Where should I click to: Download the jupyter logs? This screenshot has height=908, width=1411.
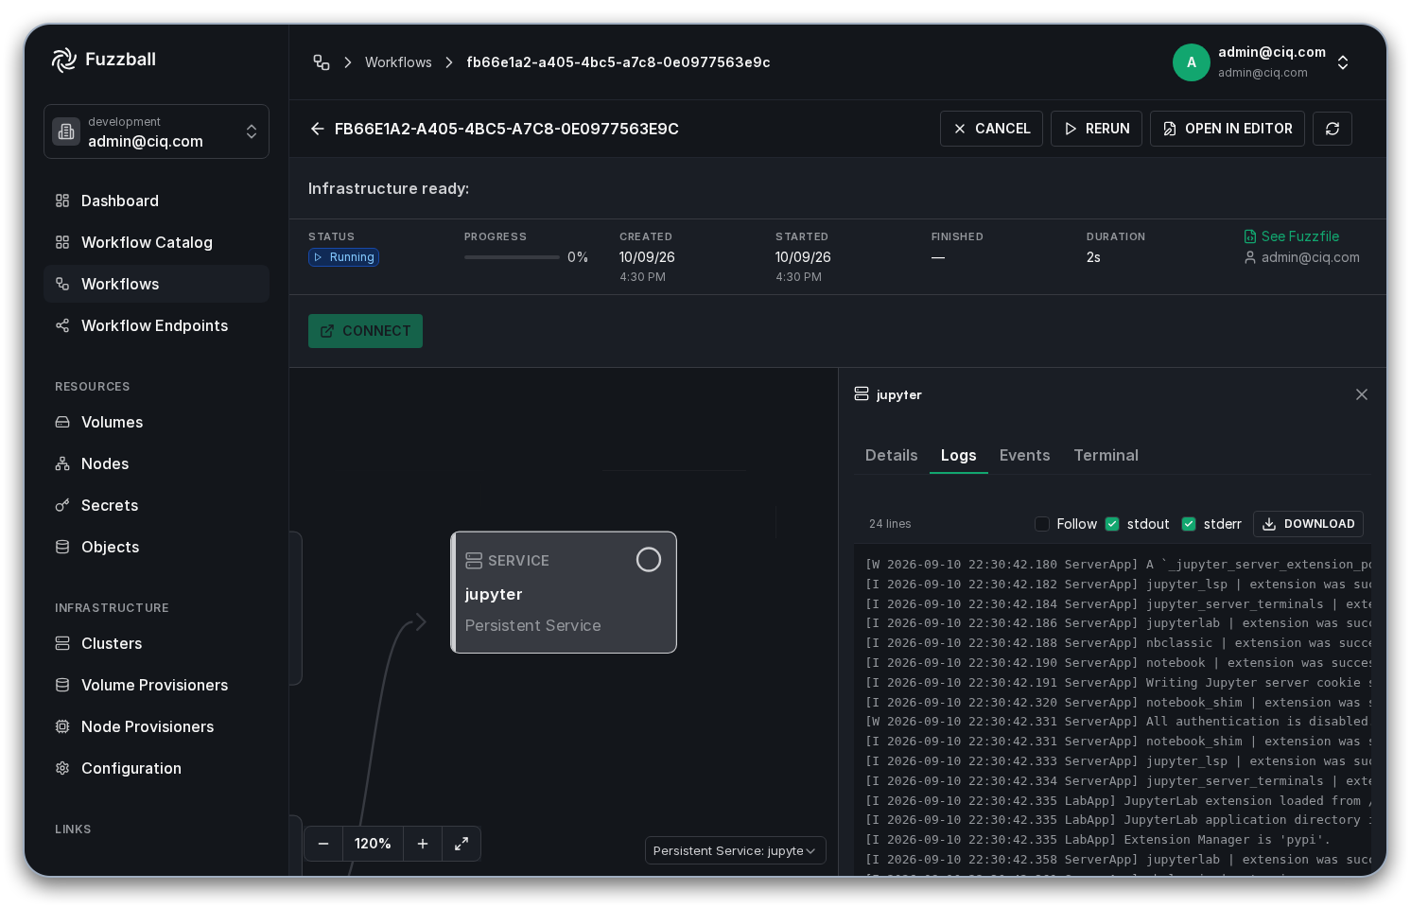point(1308,524)
